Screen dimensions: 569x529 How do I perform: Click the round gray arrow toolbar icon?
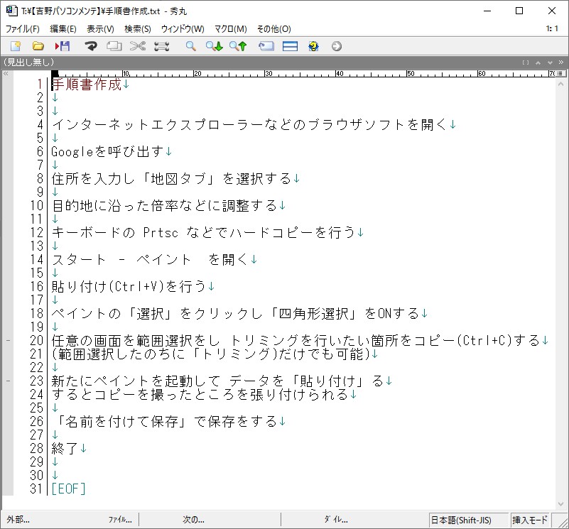337,46
